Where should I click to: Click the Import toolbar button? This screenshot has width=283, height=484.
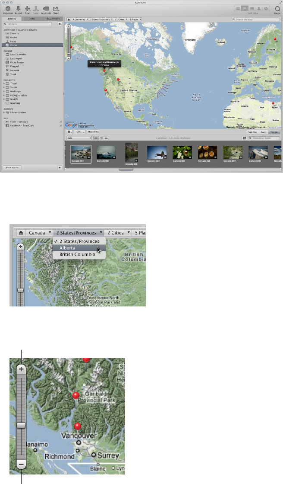coord(19,10)
